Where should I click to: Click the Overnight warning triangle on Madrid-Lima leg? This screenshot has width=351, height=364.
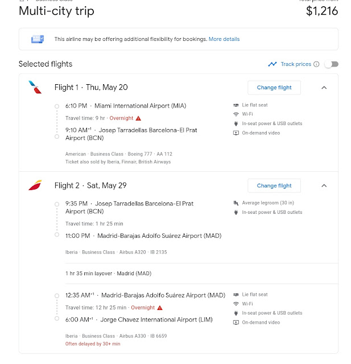[160, 308]
